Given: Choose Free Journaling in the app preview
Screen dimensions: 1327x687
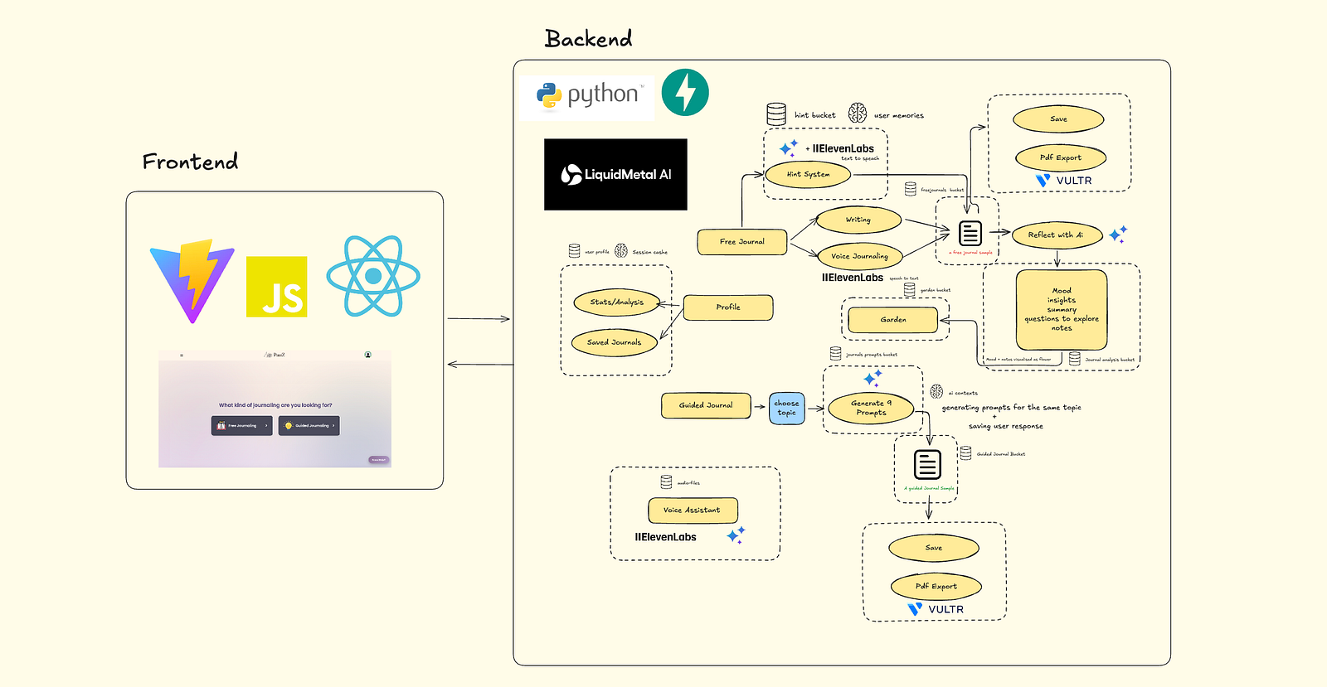Looking at the screenshot, I should point(242,425).
